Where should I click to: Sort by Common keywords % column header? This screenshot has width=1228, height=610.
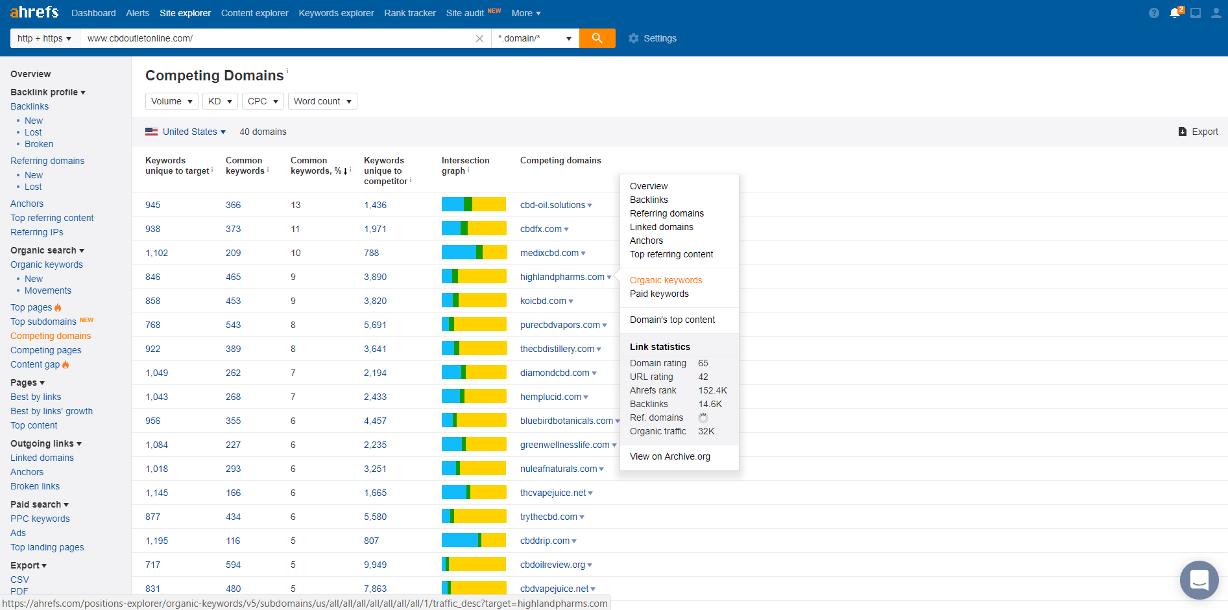319,165
